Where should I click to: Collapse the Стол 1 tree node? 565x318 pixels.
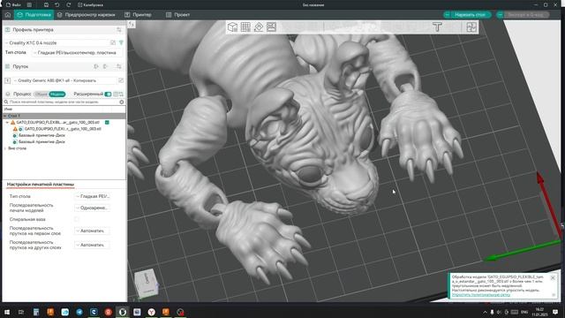pyautogui.click(x=5, y=116)
